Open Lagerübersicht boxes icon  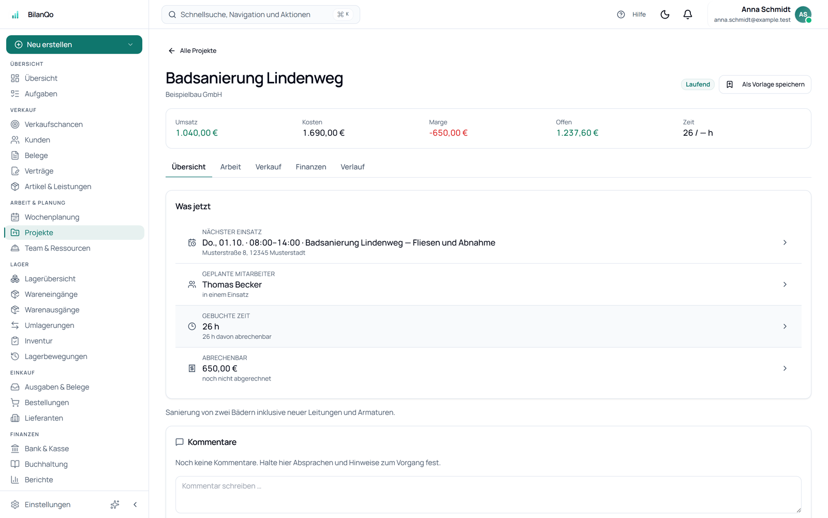[15, 279]
